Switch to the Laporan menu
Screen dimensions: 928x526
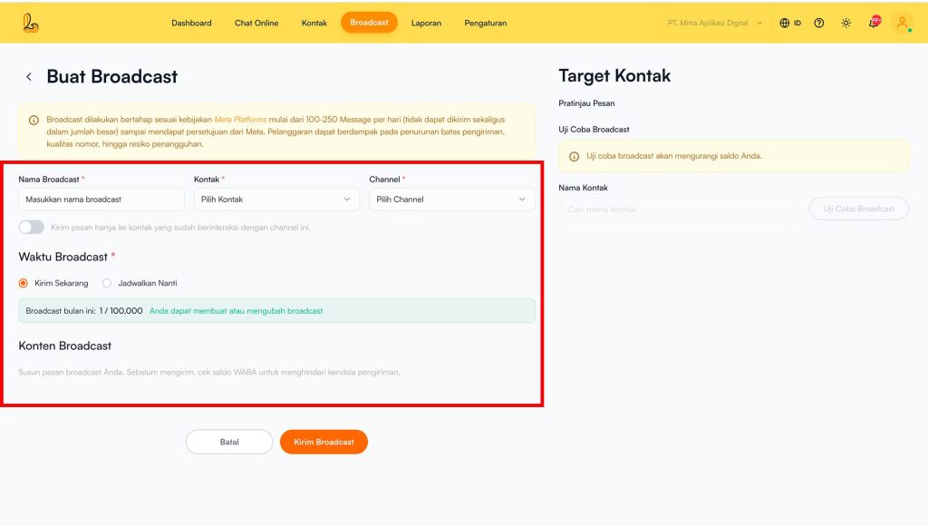(x=426, y=23)
